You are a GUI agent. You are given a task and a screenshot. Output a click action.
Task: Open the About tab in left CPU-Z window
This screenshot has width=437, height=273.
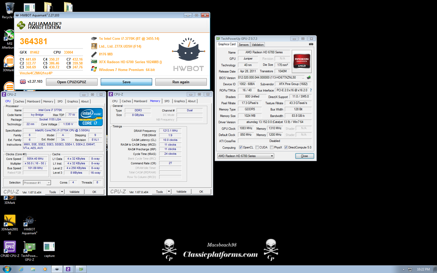pos(85,101)
